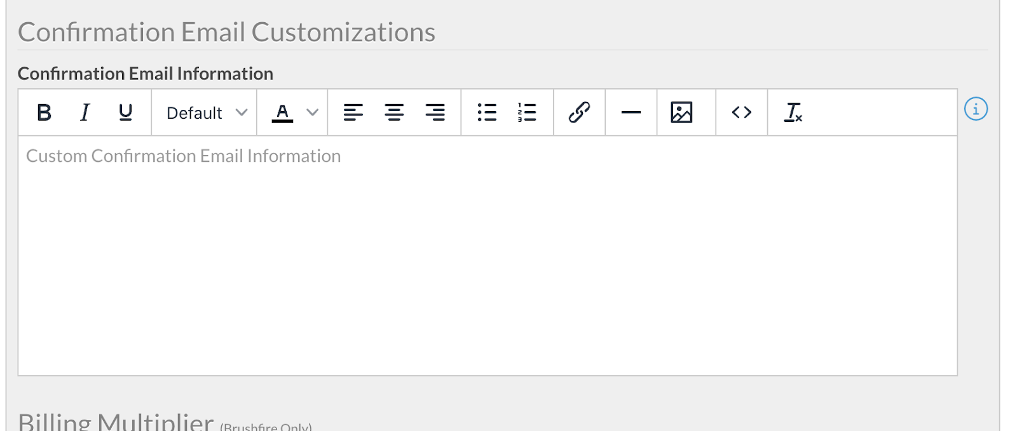Click the insert image icon
The height and width of the screenshot is (431, 1017).
click(681, 112)
